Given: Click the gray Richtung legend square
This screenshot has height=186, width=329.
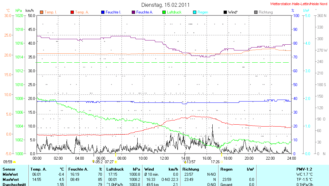Looking at the screenshot, I should click(256, 12).
